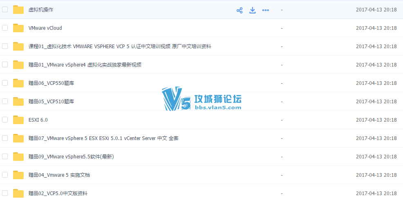The height and width of the screenshot is (198, 403).
Task: Check the box for ESXI 6.0
Action: coord(5,120)
